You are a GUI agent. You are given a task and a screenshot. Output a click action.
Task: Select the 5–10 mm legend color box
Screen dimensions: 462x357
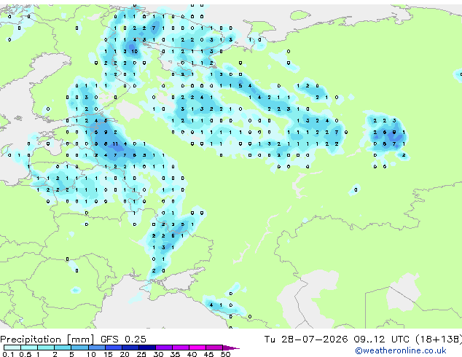pyautogui.click(x=80, y=348)
